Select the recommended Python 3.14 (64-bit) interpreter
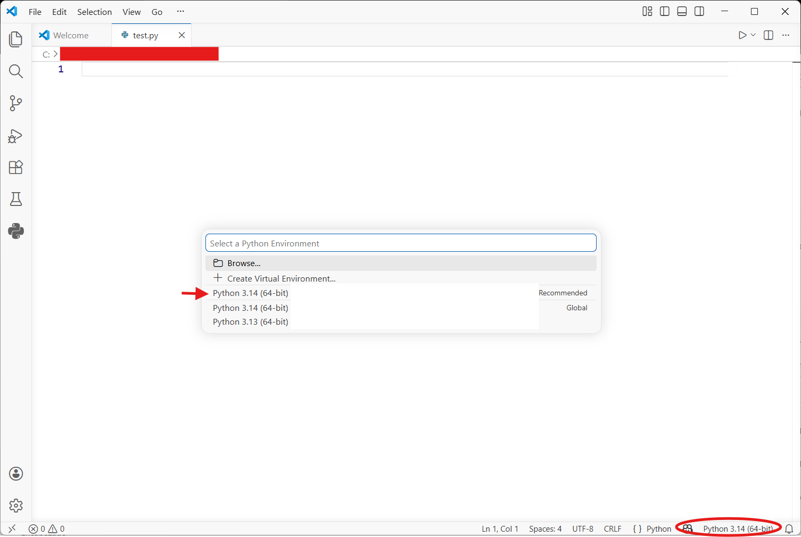 click(251, 293)
